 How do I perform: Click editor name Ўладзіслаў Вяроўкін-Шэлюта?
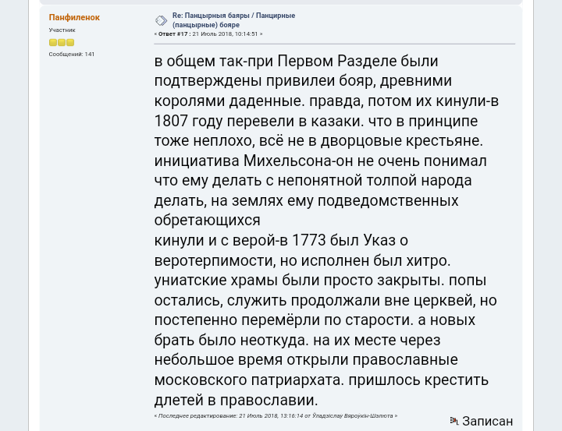(352, 416)
